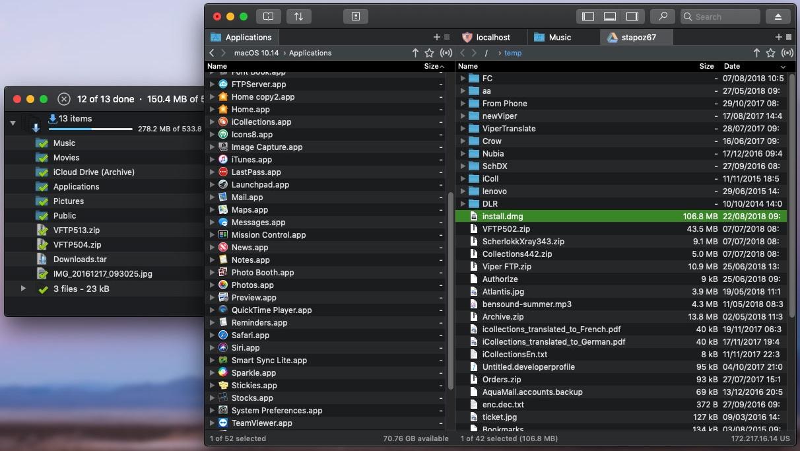Select the install.dmg file row

621,217
